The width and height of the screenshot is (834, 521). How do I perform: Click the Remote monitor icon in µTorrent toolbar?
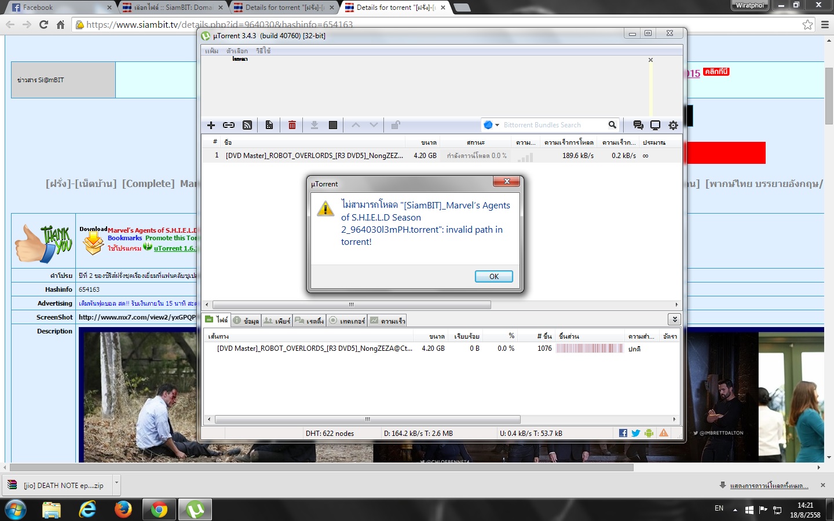pyautogui.click(x=655, y=125)
